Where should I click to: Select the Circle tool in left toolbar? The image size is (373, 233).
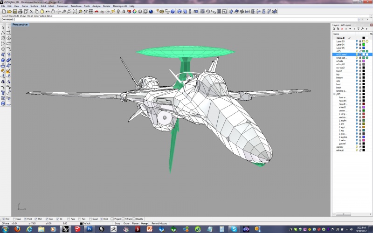3,38
